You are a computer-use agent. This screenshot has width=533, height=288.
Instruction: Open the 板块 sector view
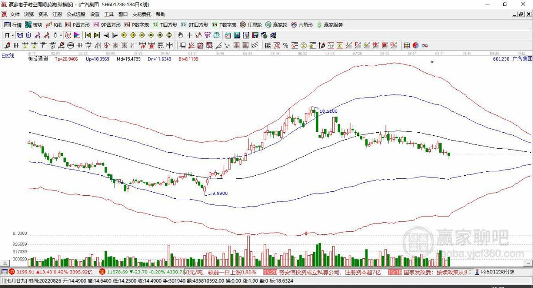click(34, 25)
